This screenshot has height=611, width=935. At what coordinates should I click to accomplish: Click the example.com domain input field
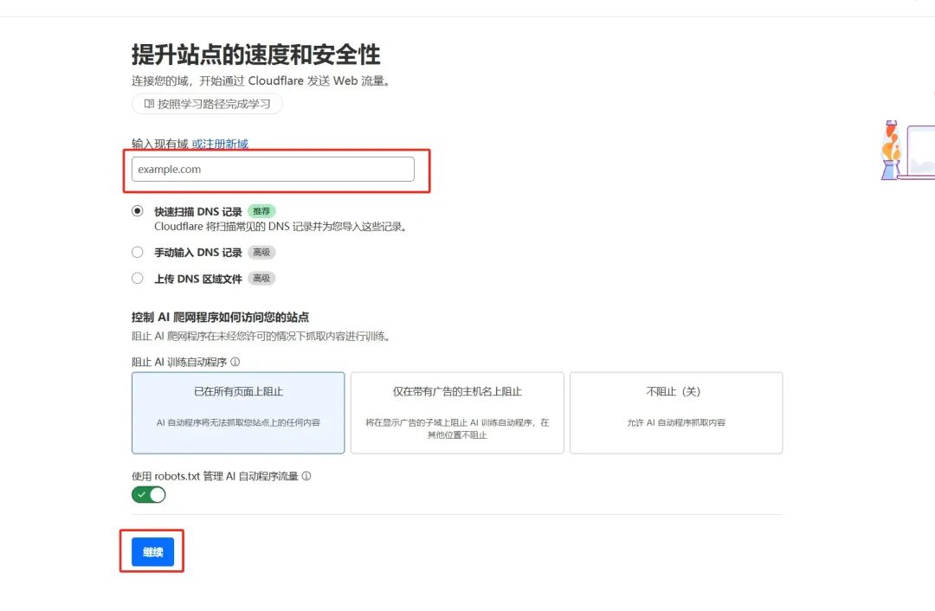coord(273,170)
